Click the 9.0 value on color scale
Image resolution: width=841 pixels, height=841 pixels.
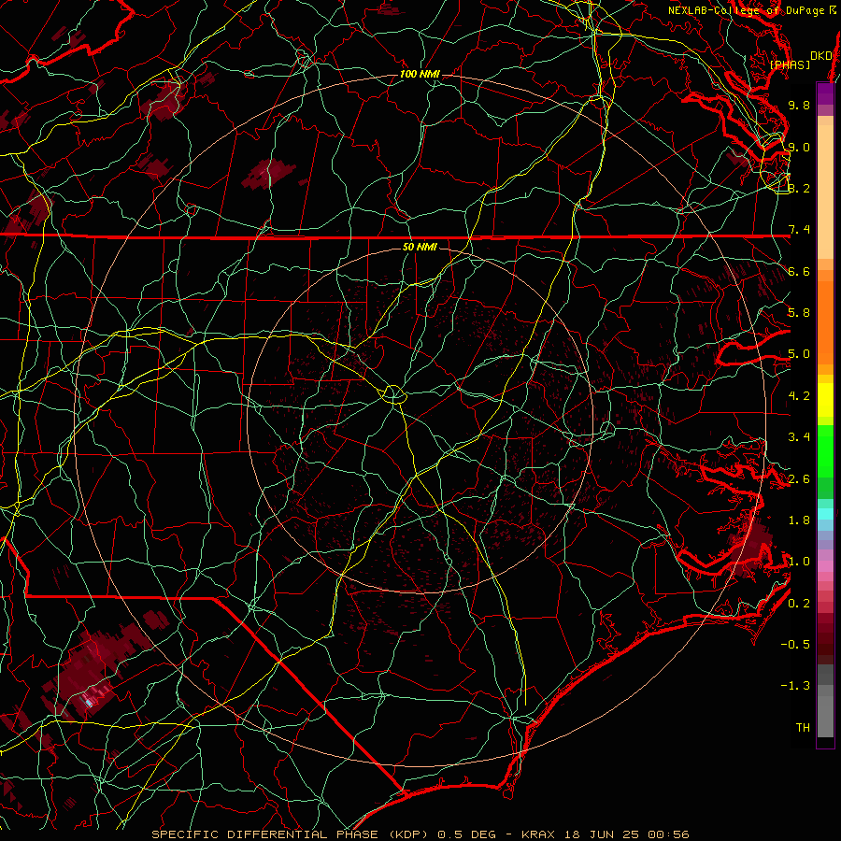(799, 148)
